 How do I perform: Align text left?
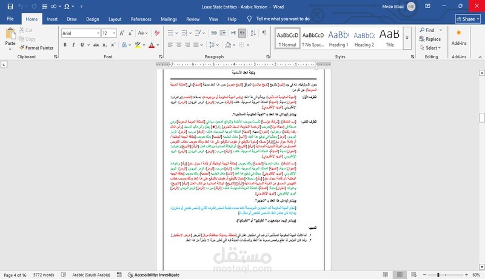tap(170, 45)
